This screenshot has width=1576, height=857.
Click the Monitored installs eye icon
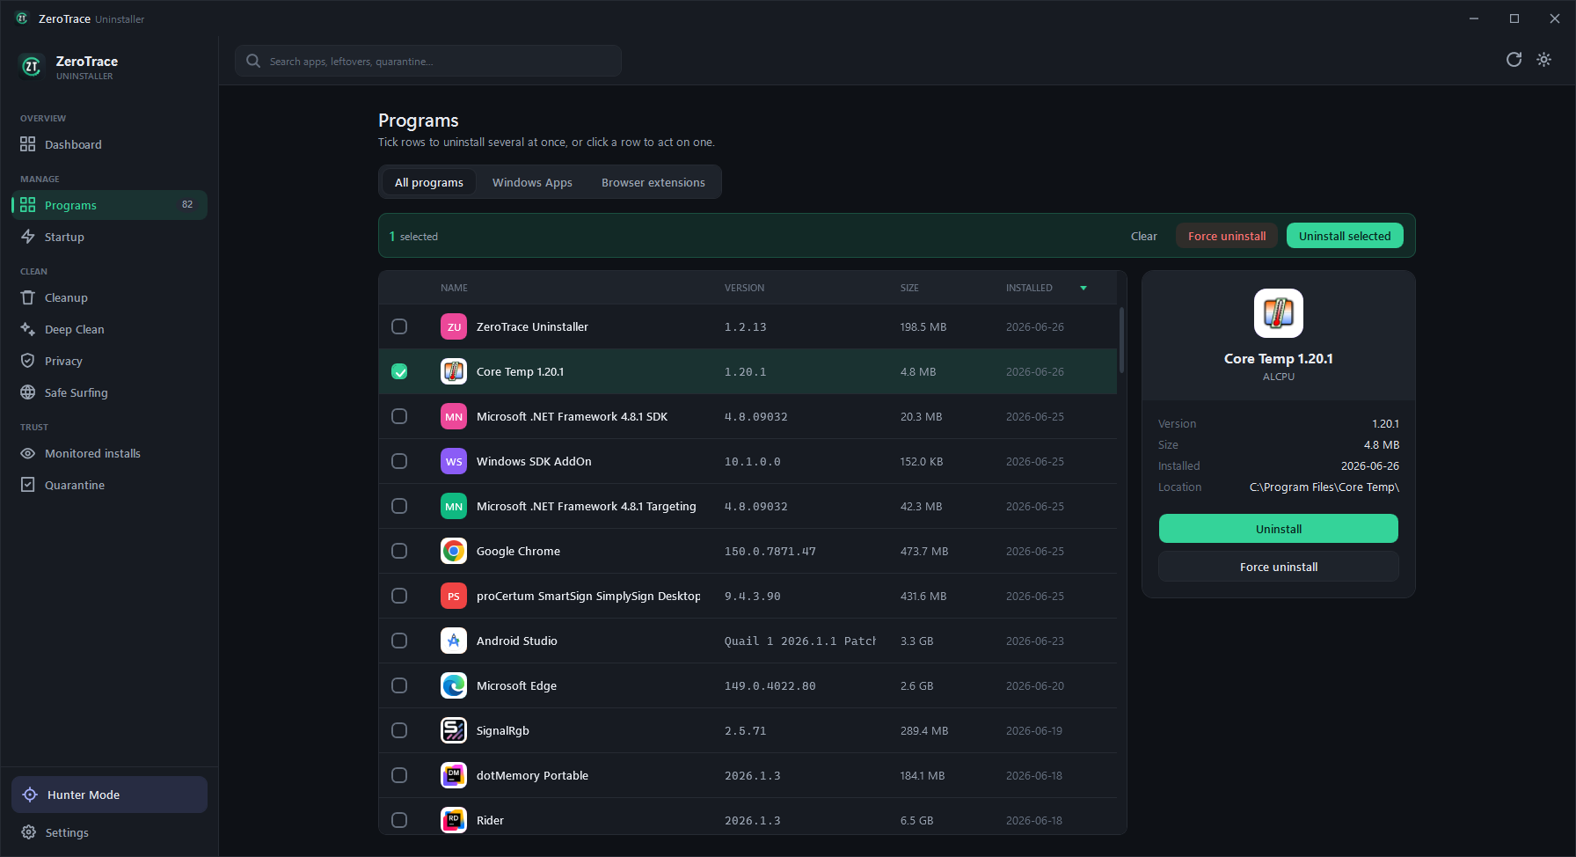28,453
